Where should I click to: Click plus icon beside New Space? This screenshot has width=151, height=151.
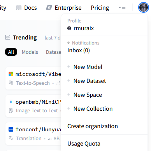(69, 94)
